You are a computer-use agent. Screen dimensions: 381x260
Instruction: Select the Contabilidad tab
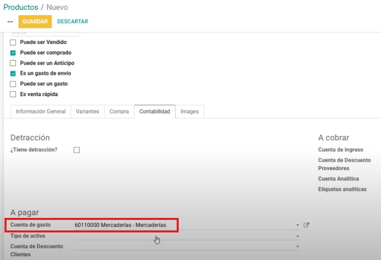pos(155,112)
